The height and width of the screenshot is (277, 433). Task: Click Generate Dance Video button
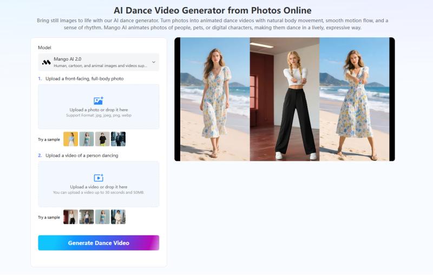[99, 243]
